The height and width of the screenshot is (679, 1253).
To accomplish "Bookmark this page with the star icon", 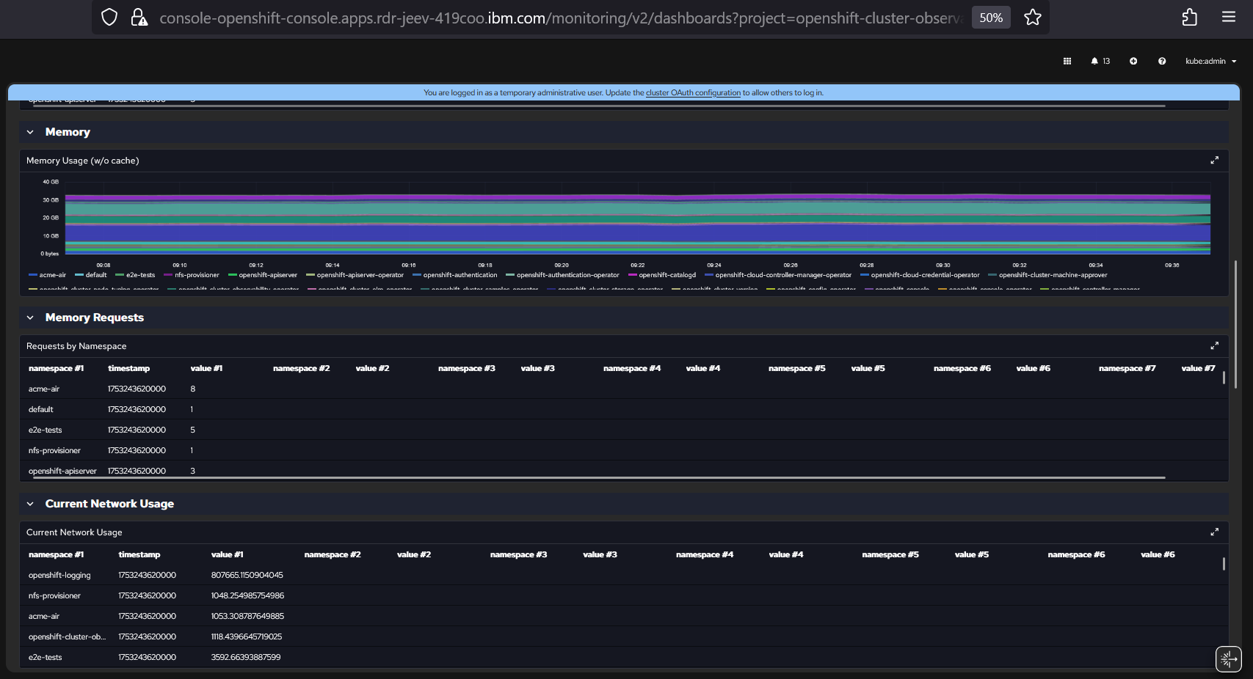I will [1033, 18].
